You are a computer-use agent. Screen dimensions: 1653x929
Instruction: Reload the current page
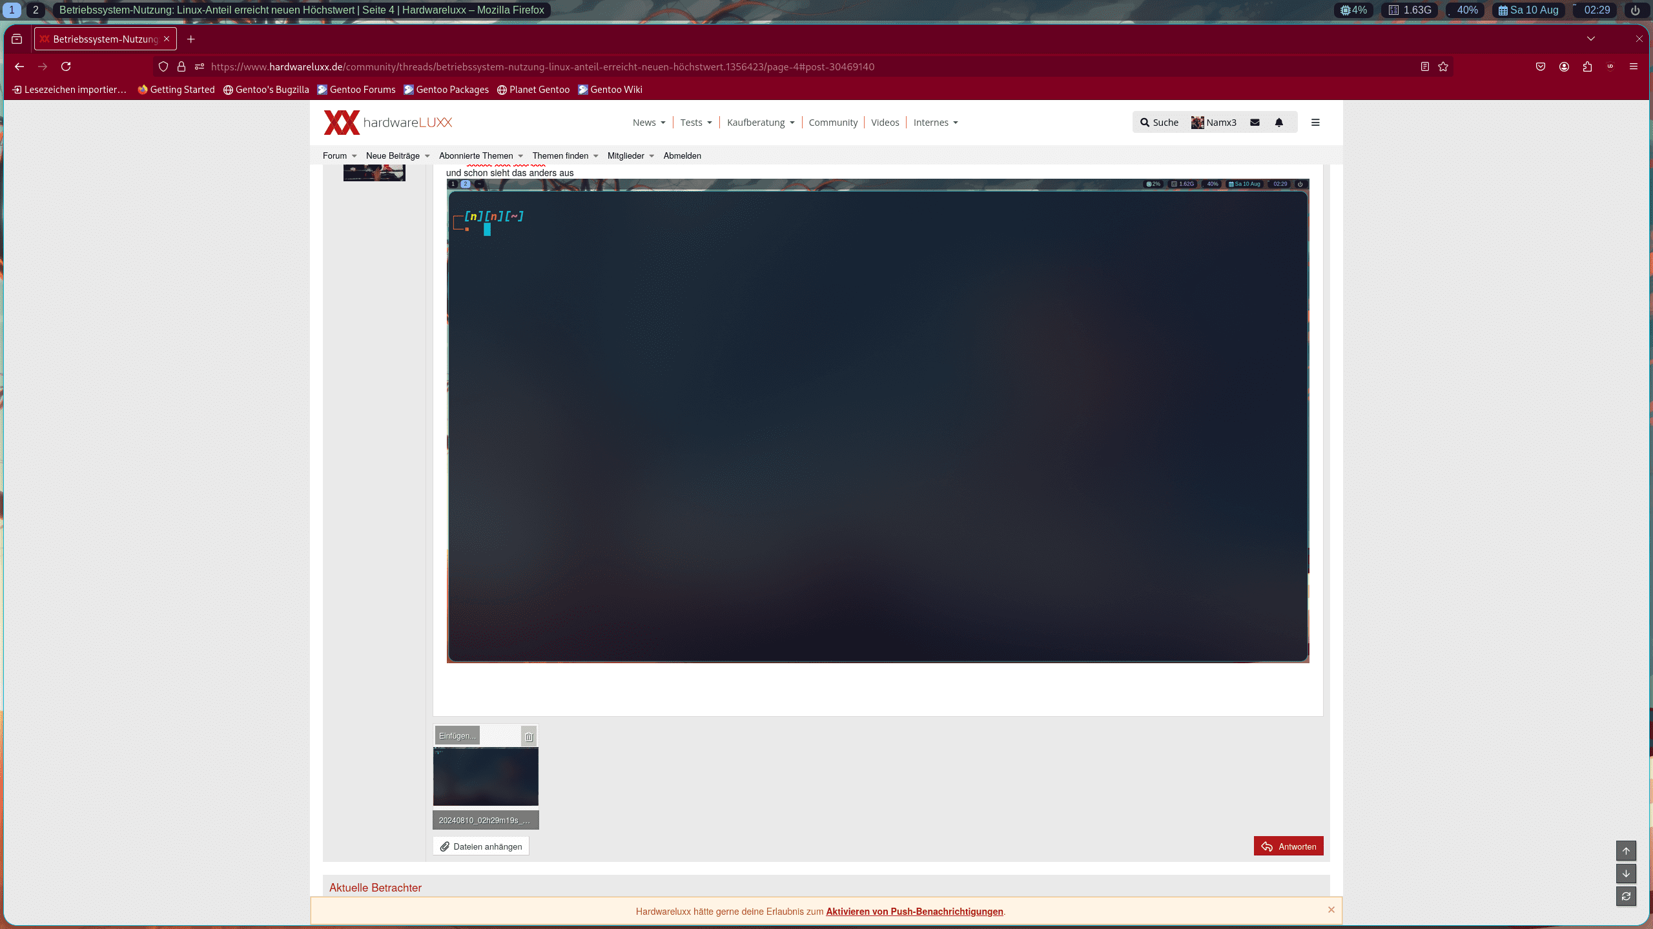click(x=66, y=66)
